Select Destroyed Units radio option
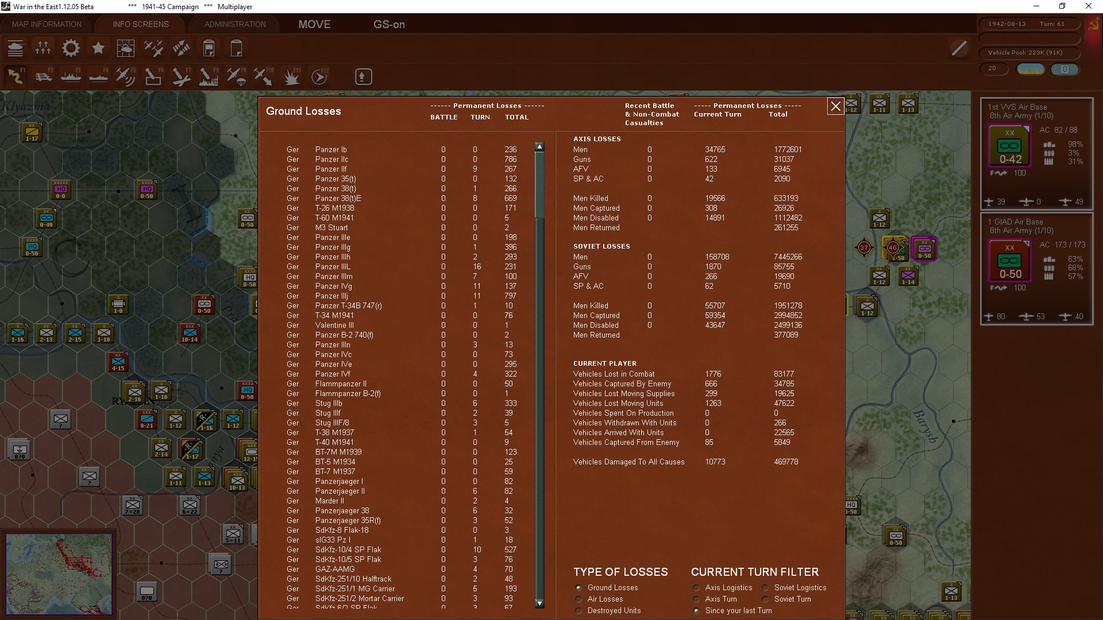 (579, 610)
